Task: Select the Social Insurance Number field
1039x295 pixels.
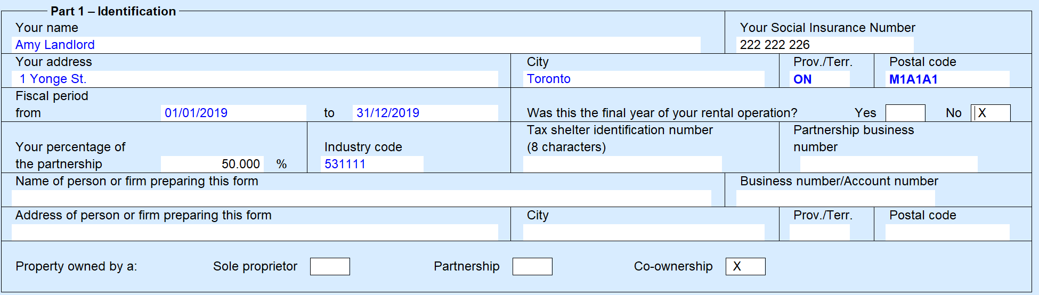Action: [x=825, y=45]
